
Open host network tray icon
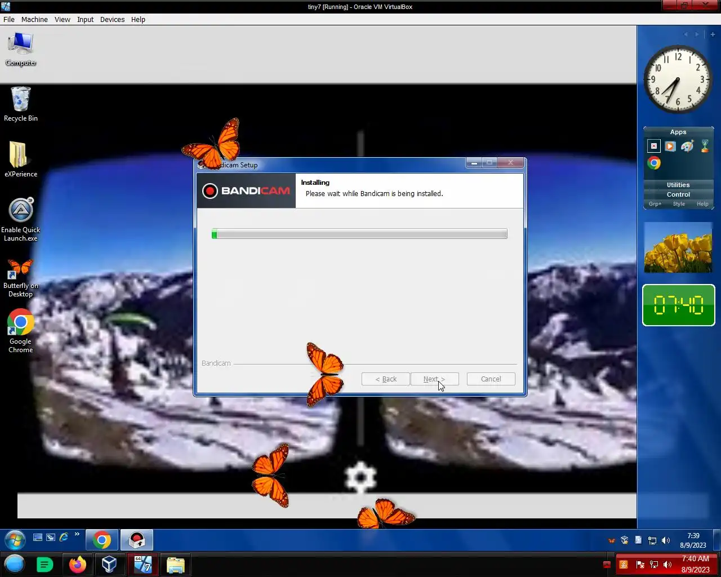click(x=654, y=565)
